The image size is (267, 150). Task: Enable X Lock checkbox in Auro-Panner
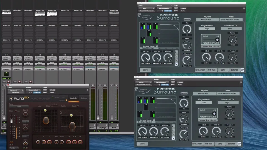pos(78,106)
